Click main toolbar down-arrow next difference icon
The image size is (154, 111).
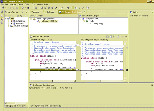[x=79, y=8]
